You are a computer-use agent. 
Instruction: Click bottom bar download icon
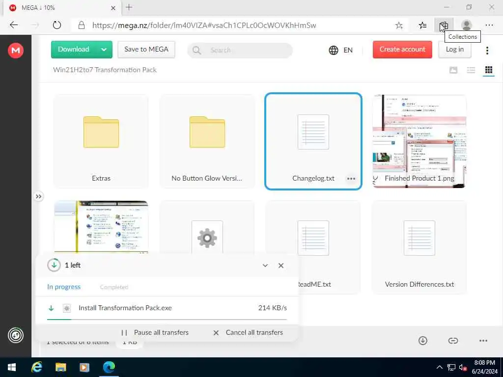422,341
